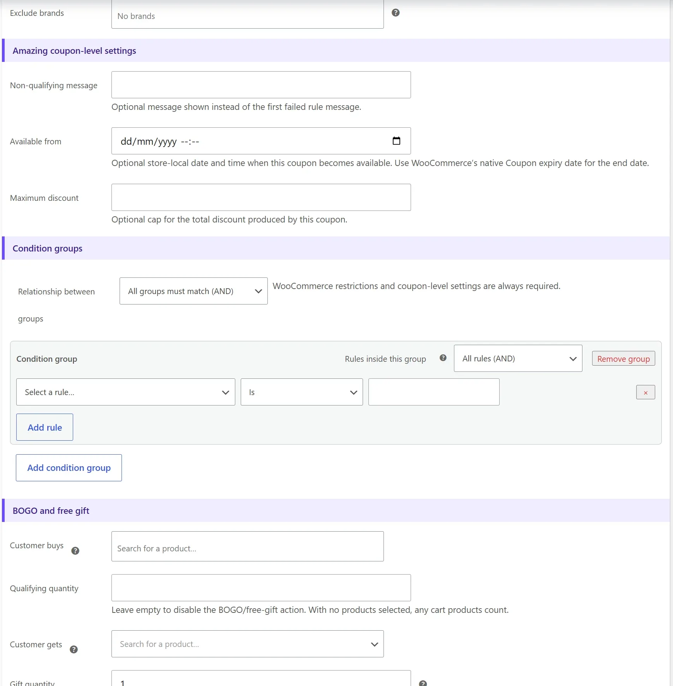Open the All rules (AND) dropdown
Image resolution: width=673 pixels, height=686 pixels.
point(518,358)
